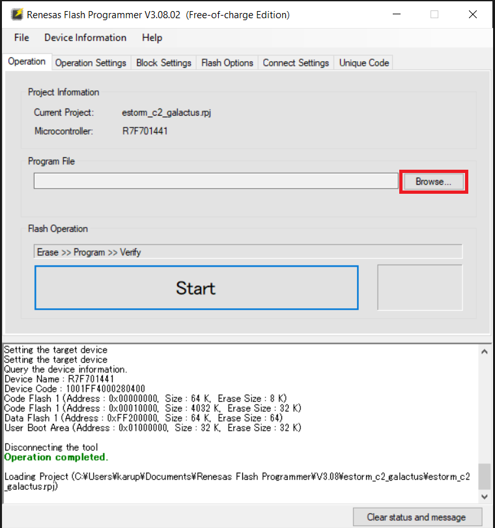Switch to the Operation Settings tab
495x528 pixels.
pyautogui.click(x=91, y=63)
